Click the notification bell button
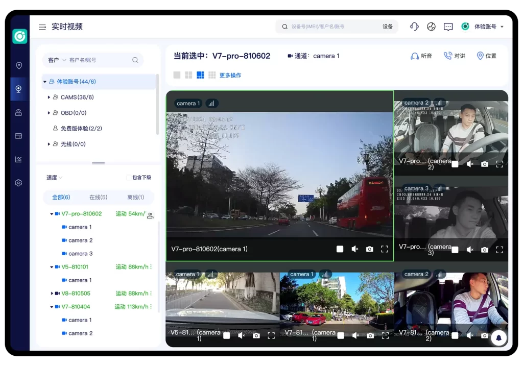This screenshot has height=366, width=523. click(498, 337)
